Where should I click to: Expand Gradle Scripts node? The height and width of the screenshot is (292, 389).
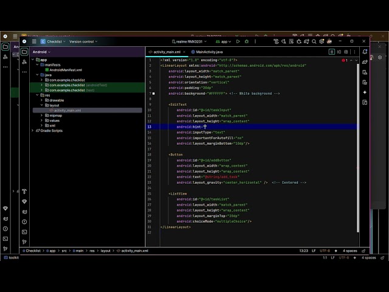(32, 131)
